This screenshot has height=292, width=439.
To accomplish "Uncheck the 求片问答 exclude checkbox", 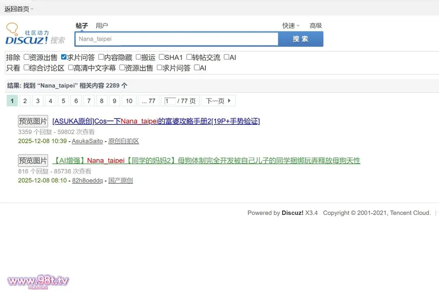I will click(x=64, y=57).
